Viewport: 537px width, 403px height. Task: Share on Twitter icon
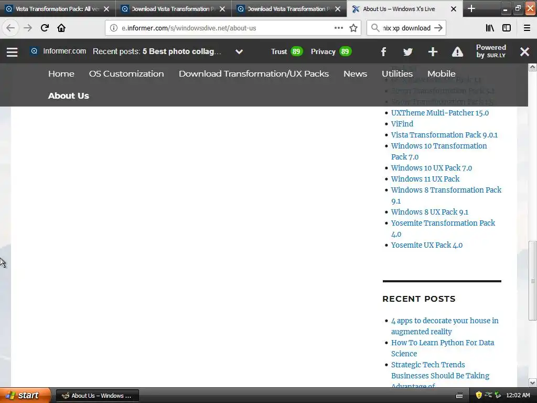pyautogui.click(x=408, y=52)
